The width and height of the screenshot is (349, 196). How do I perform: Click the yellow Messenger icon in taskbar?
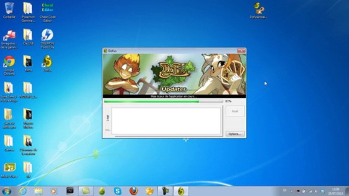click(150, 191)
